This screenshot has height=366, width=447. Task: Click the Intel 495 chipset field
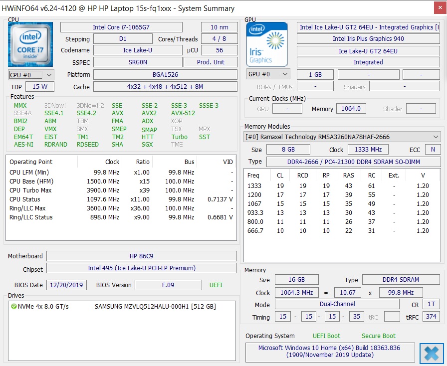[x=141, y=268]
